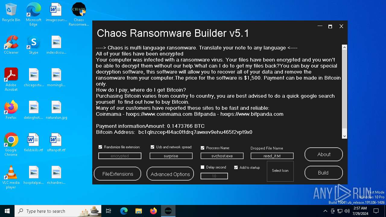
Task: Select the datinghot image file icon
Action: (33, 110)
